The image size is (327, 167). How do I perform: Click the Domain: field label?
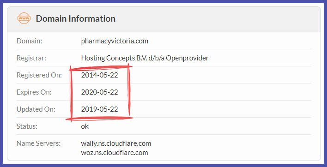click(x=30, y=41)
